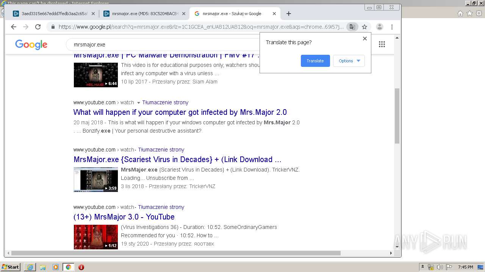Click the network tray icon
This screenshot has height=272, width=485.
point(431,267)
